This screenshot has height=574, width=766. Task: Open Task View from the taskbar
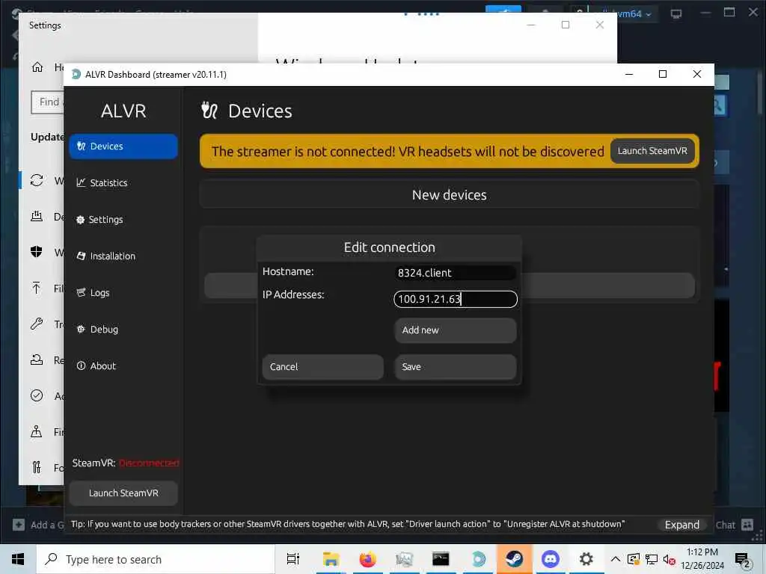pos(293,559)
